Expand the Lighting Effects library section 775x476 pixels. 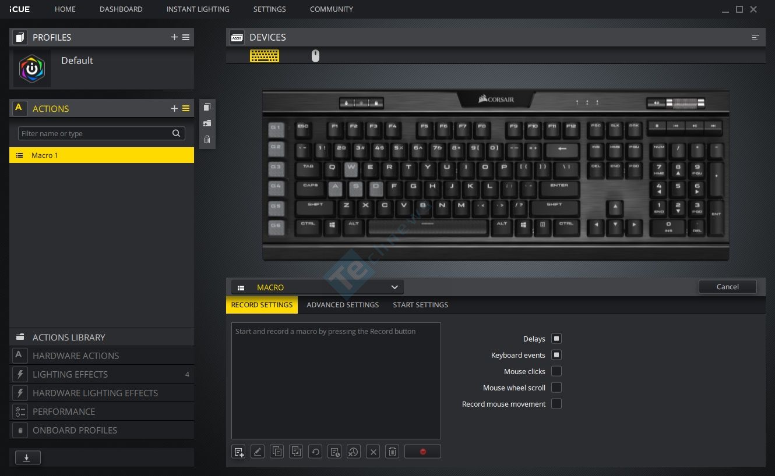(x=102, y=374)
